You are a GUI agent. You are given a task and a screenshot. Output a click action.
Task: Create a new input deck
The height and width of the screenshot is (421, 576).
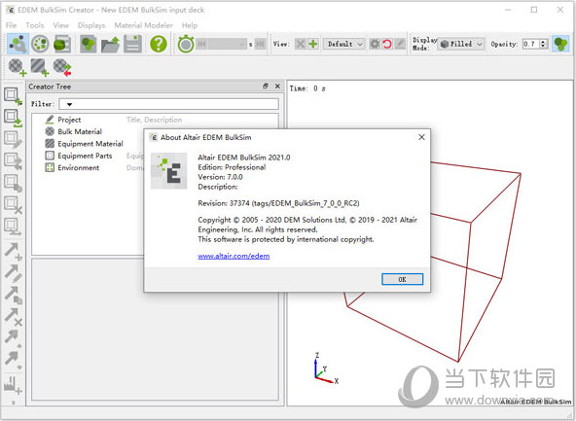click(89, 44)
